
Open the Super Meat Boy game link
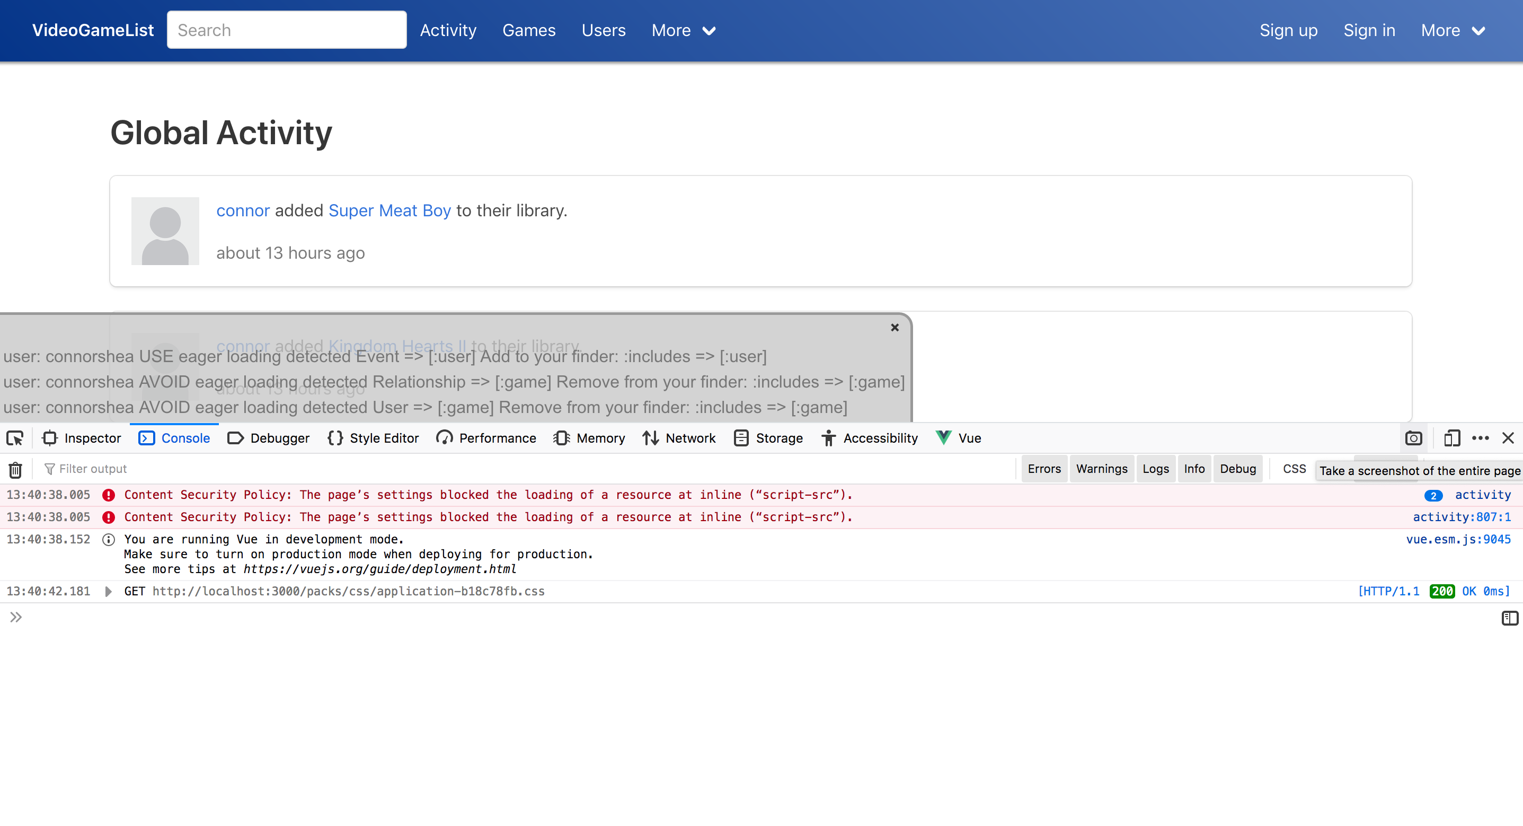[389, 210]
